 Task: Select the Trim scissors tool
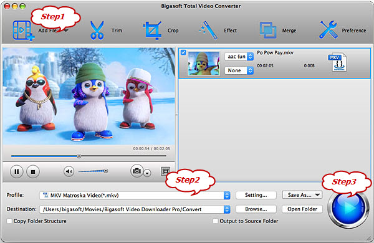pyautogui.click(x=97, y=31)
